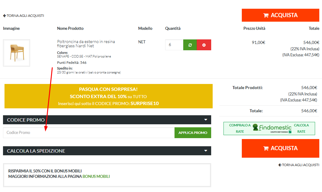
Task: Click the quantity field showing 6
Action: tap(174, 45)
